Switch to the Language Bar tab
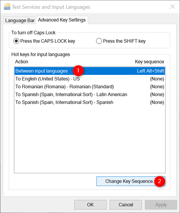Screen dimensions: 180x213 pos(20,20)
